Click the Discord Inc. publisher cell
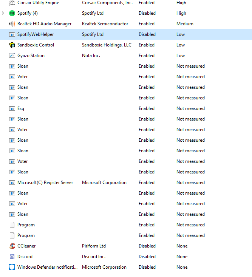 click(x=94, y=257)
